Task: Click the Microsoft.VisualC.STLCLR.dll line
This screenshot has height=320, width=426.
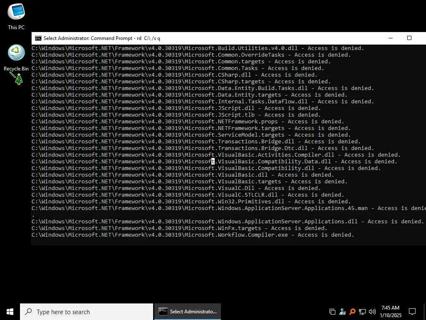Action: click(188, 195)
